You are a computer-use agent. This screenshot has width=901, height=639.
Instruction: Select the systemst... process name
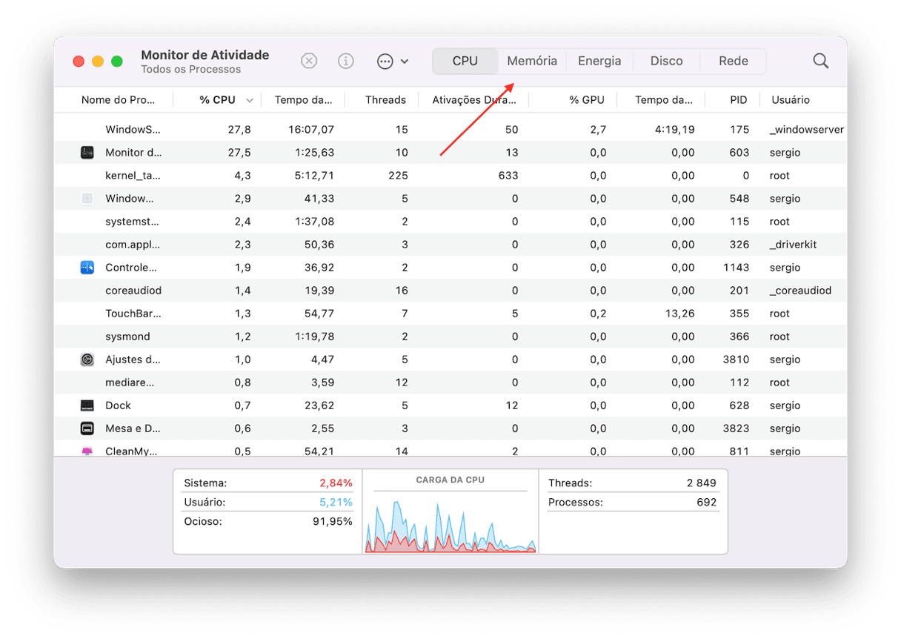133,222
